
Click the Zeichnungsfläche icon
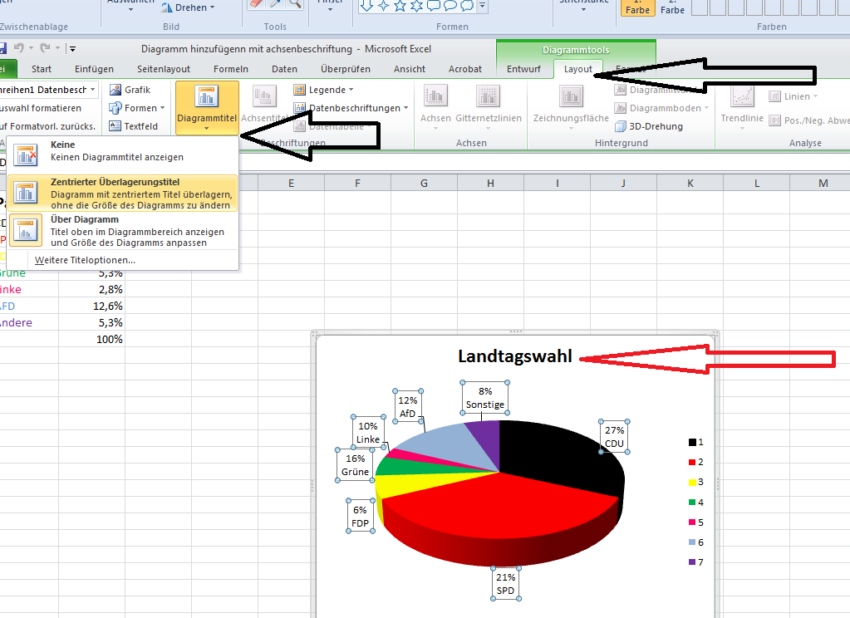[571, 97]
